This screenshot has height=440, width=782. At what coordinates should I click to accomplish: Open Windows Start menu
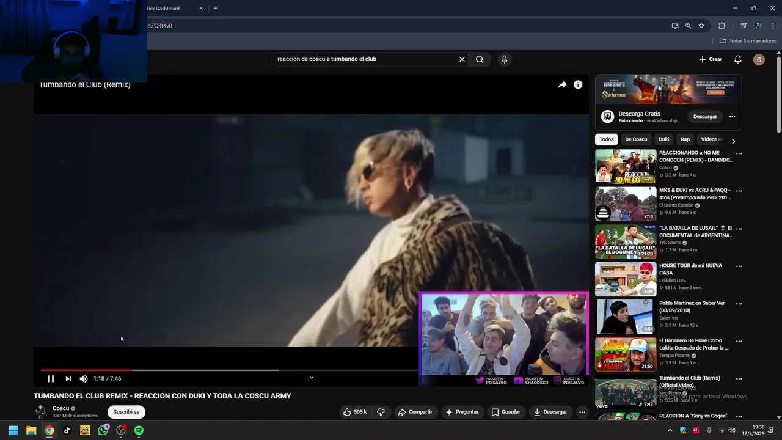(13, 430)
